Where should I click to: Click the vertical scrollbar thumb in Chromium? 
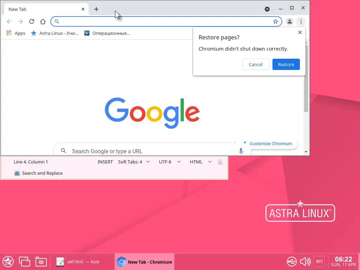click(x=306, y=78)
